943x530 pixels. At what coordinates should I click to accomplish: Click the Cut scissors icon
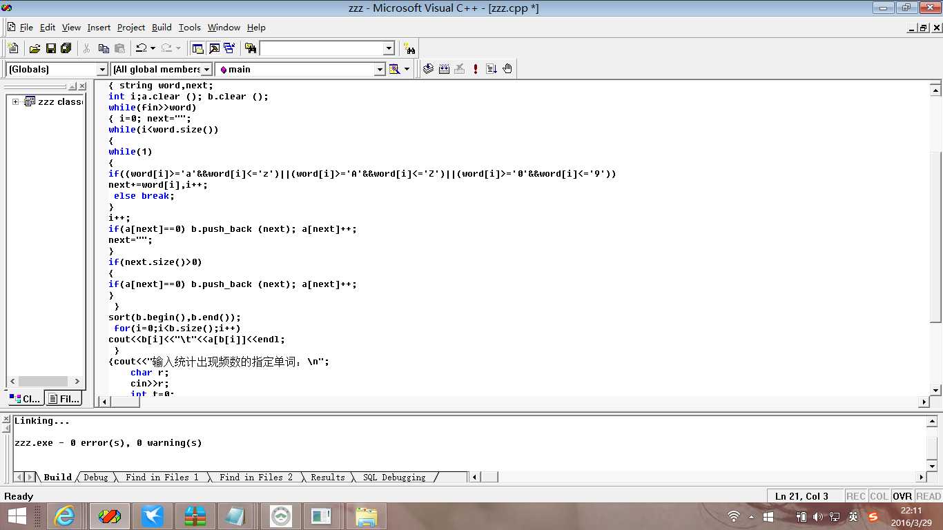click(87, 48)
